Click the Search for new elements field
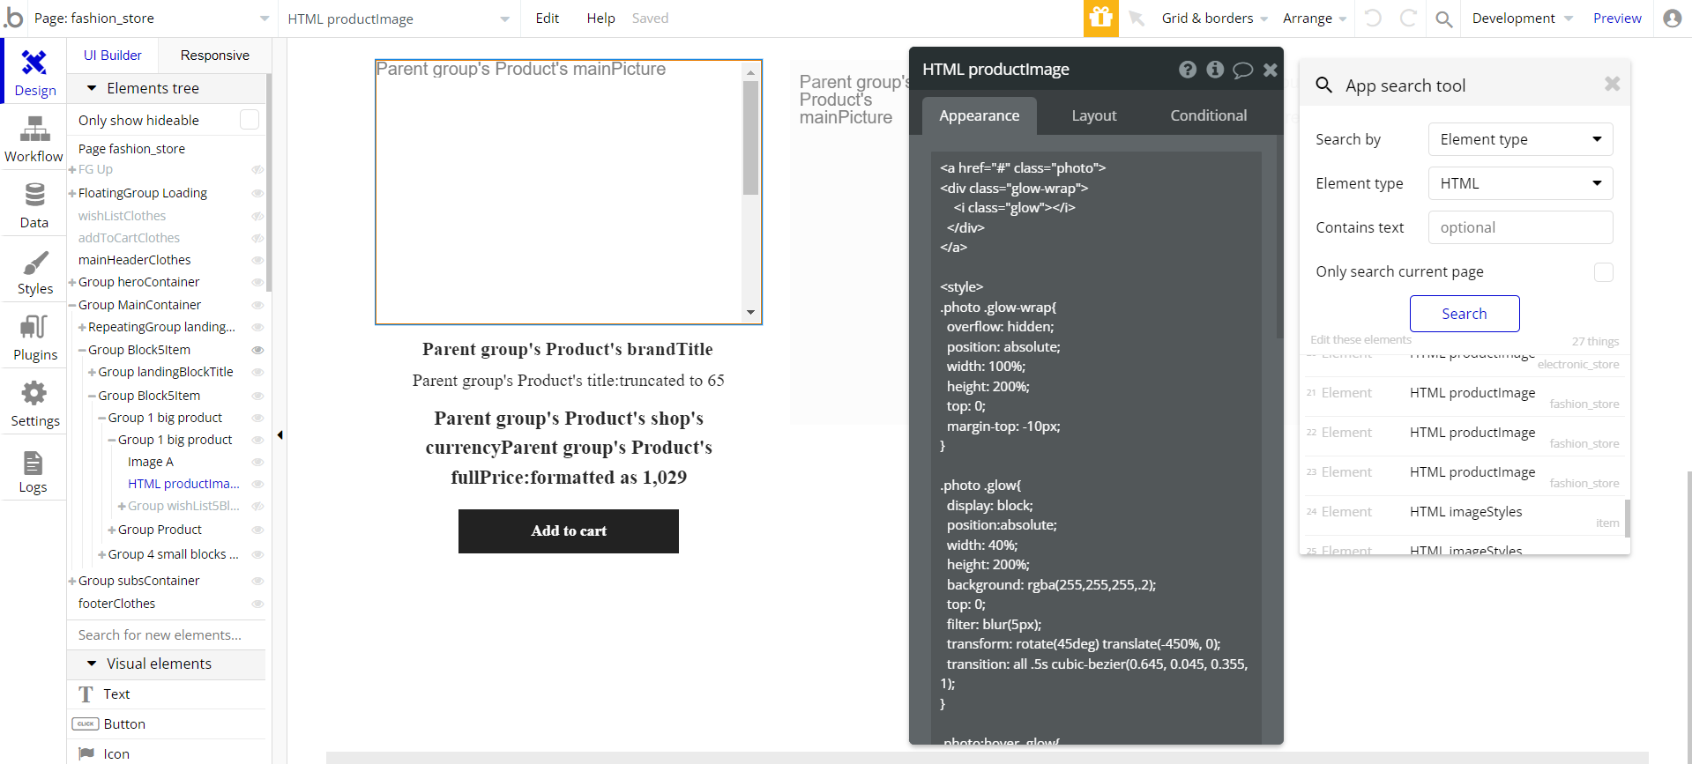Image resolution: width=1692 pixels, height=764 pixels. tap(166, 635)
